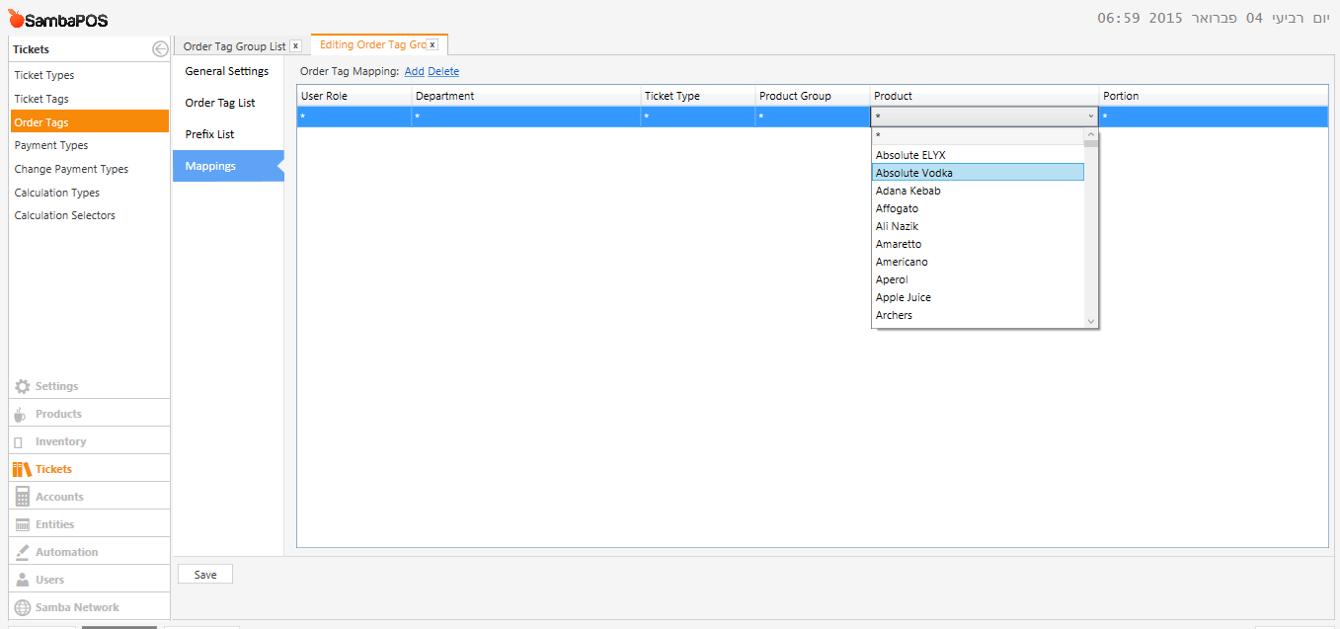1340x629 pixels.
Task: Click the Samba Network globe icon
Action: [x=22, y=607]
